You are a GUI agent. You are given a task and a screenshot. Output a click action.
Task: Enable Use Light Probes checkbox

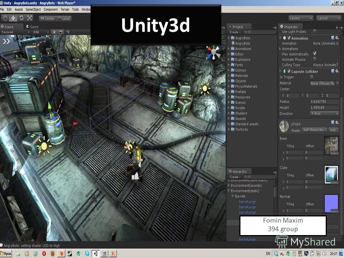pyautogui.click(x=315, y=31)
